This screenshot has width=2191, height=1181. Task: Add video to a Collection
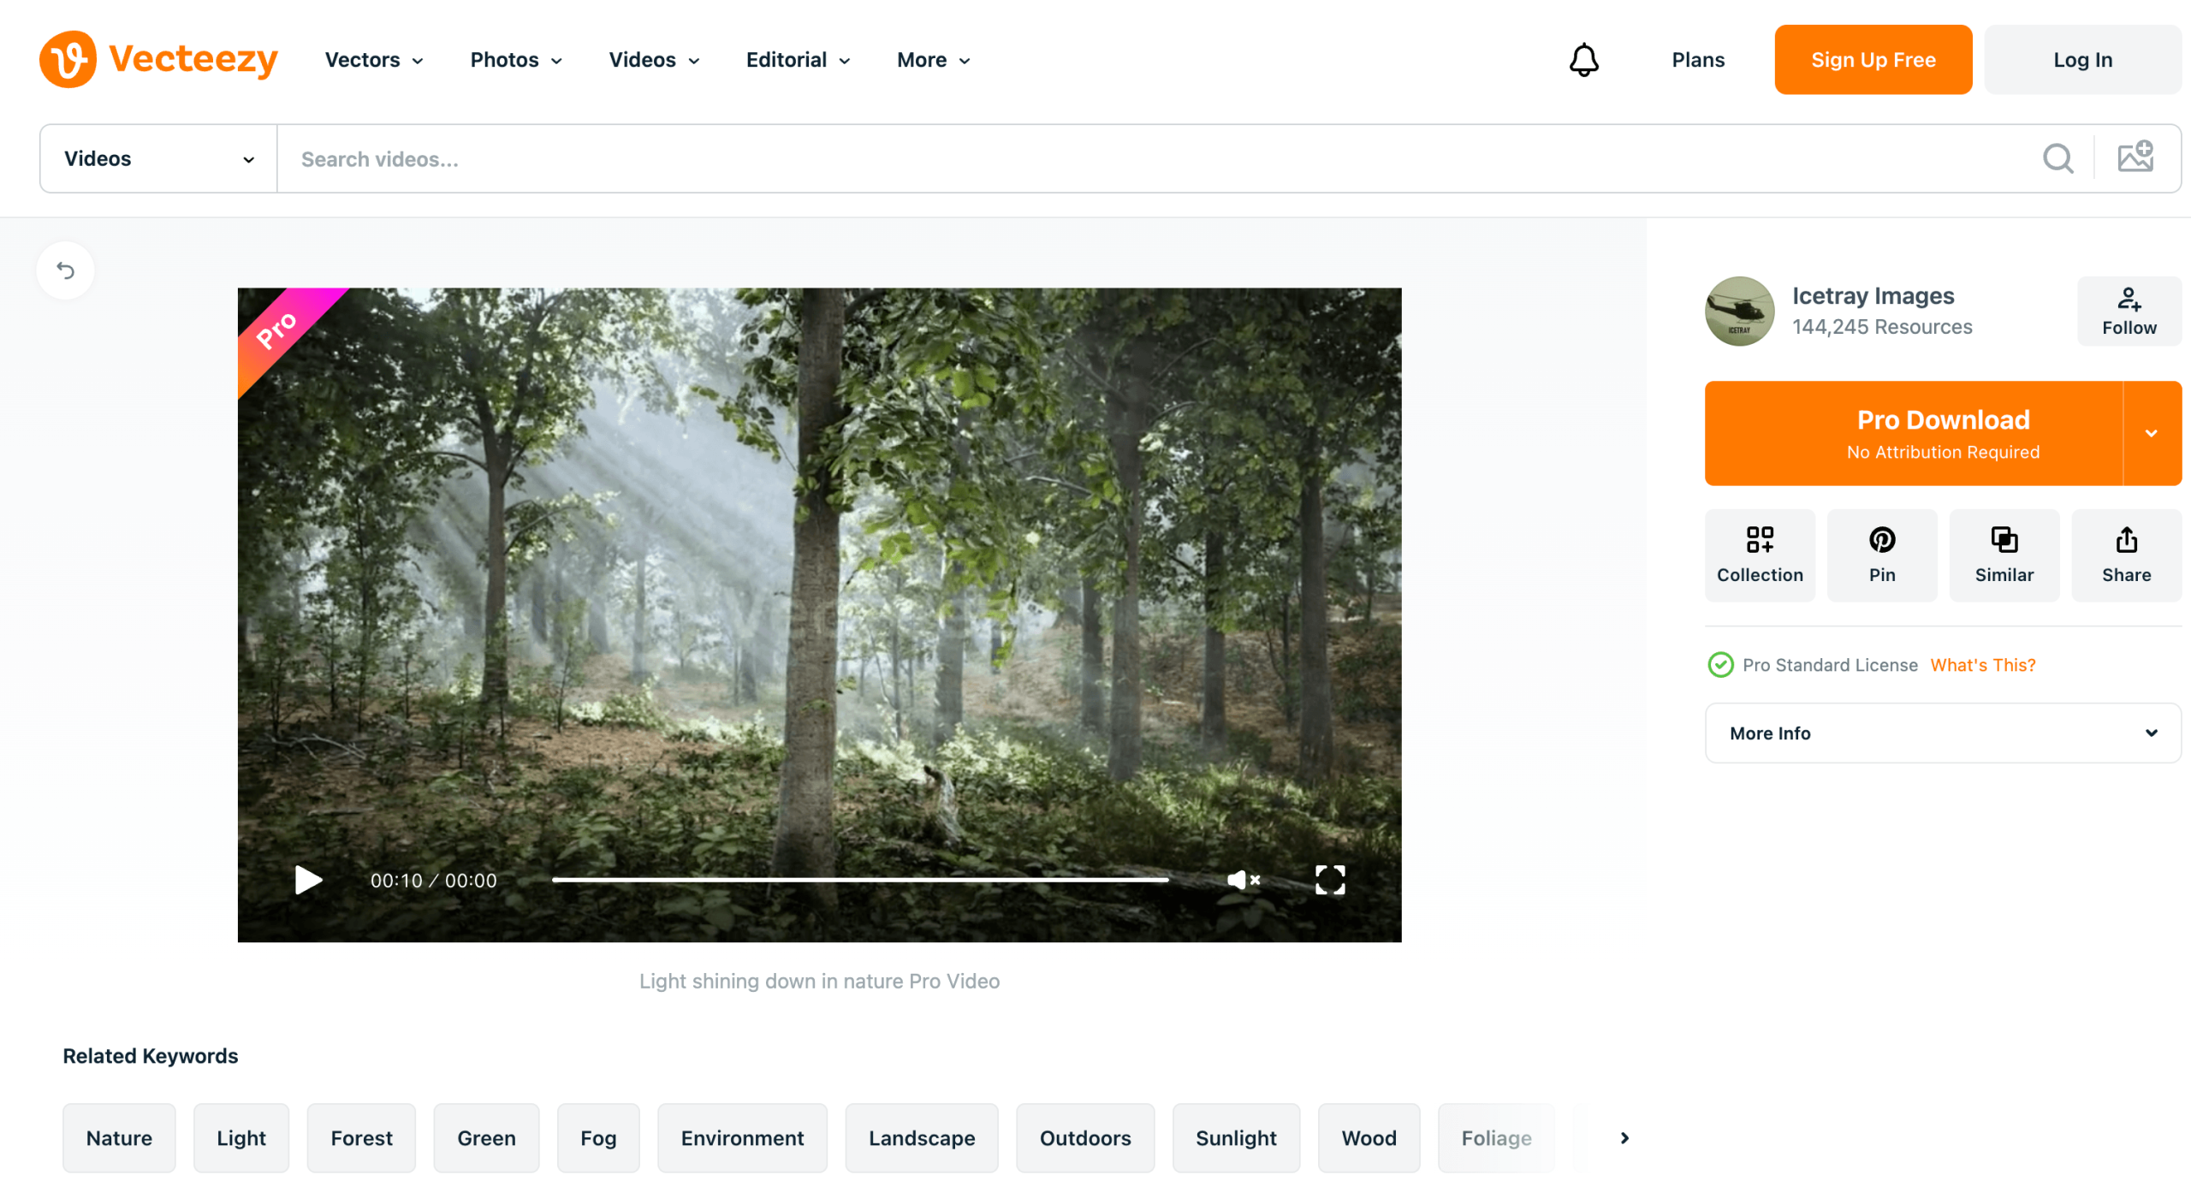(1760, 555)
